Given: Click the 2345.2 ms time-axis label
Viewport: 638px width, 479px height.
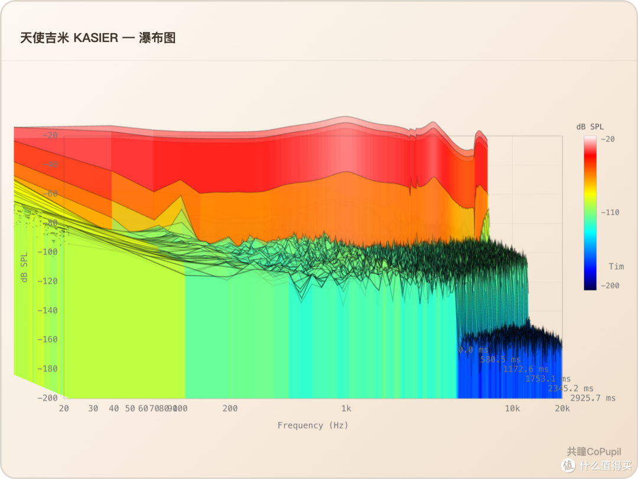Looking at the screenshot, I should (x=571, y=388).
